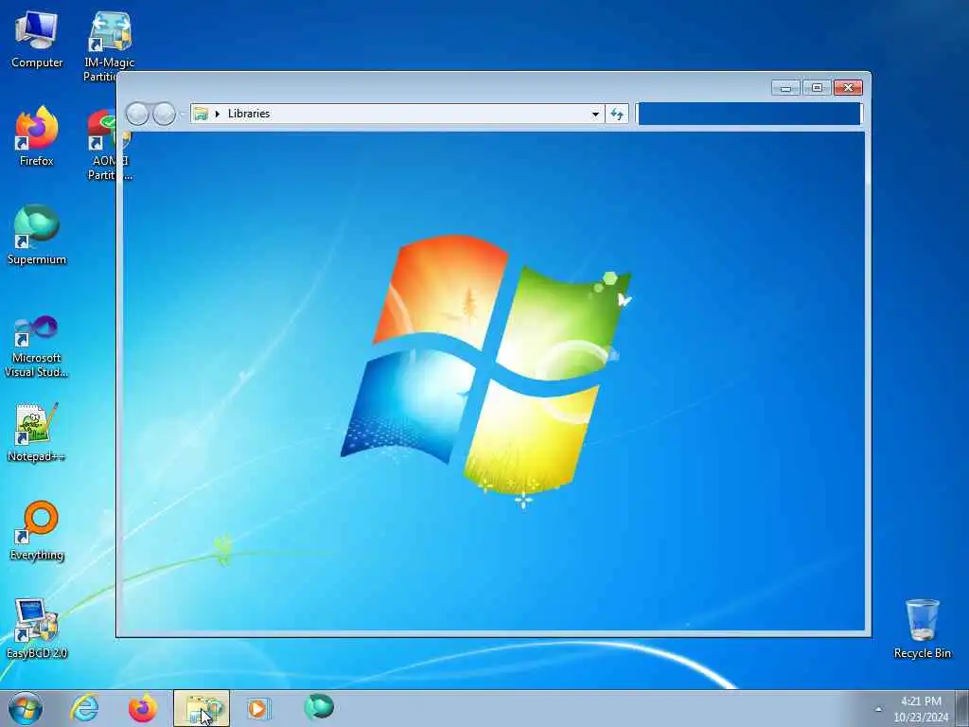Open the address bar history dropdown
969x727 pixels.
point(595,114)
